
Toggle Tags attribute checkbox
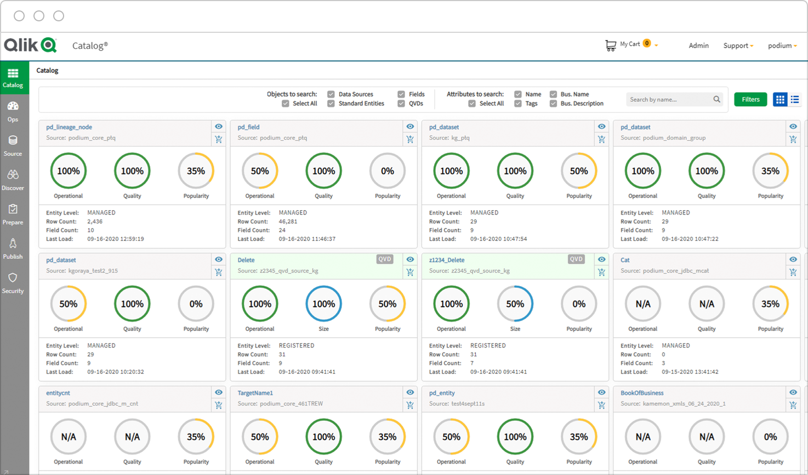(518, 103)
